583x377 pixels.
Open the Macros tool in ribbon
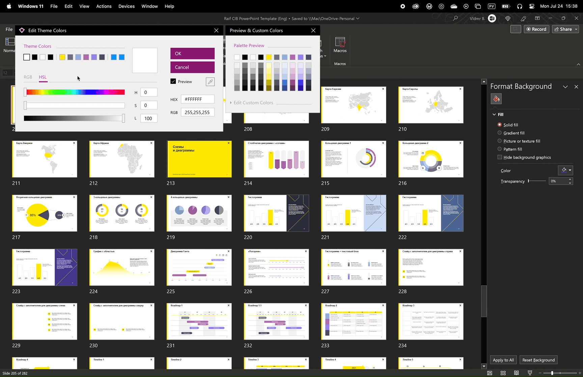point(340,45)
